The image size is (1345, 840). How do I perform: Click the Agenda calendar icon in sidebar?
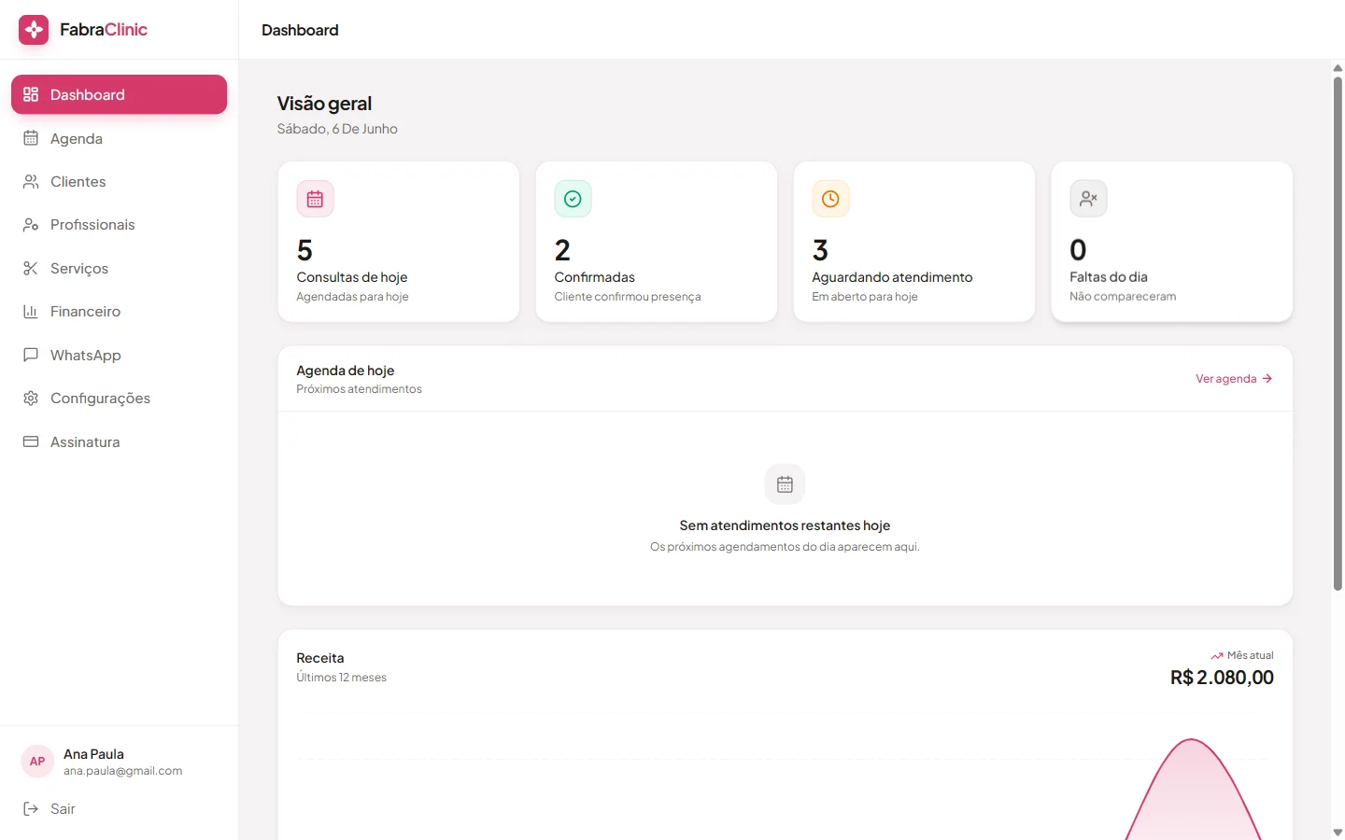pos(31,138)
